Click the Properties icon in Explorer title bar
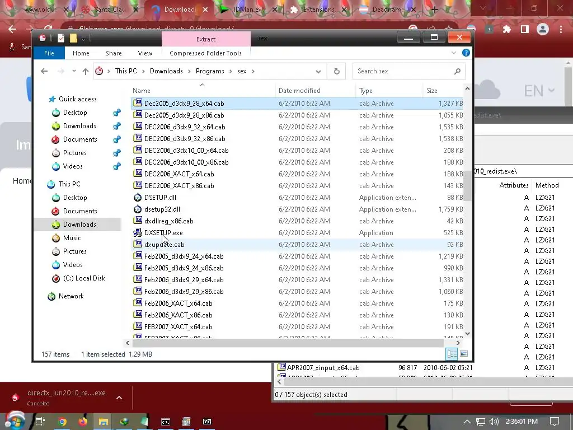 (x=61, y=38)
